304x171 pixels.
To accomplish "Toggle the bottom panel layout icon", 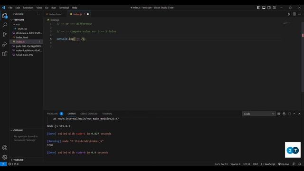I will click(264, 8).
